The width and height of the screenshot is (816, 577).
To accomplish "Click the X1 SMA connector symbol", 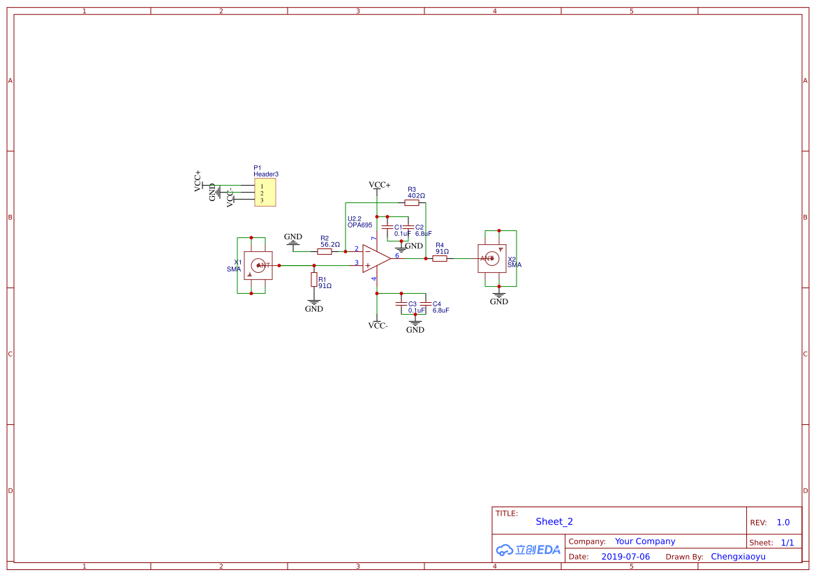I will (x=258, y=265).
